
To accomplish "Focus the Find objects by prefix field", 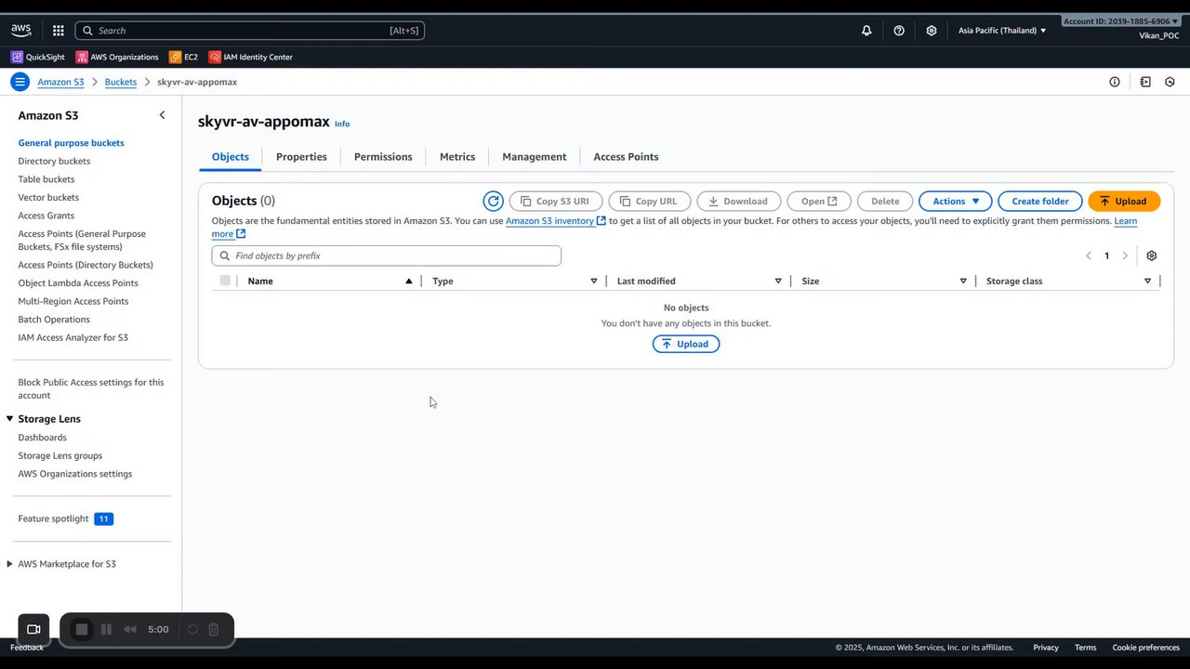I will coord(387,256).
